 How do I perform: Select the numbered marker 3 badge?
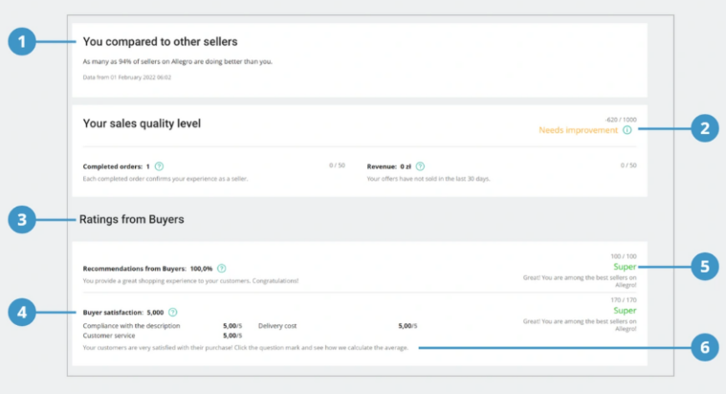click(22, 220)
